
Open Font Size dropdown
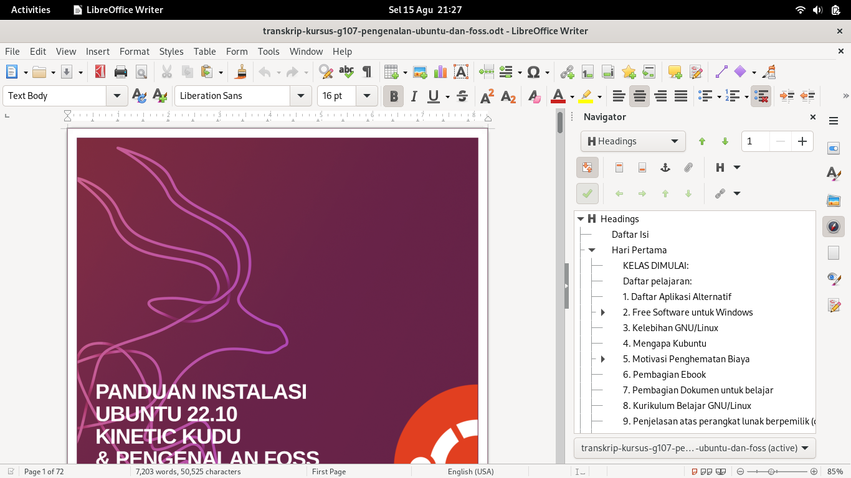pos(367,96)
